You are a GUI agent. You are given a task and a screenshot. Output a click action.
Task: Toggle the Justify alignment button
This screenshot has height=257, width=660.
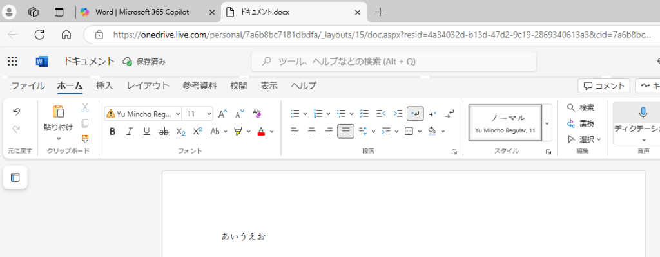point(346,131)
